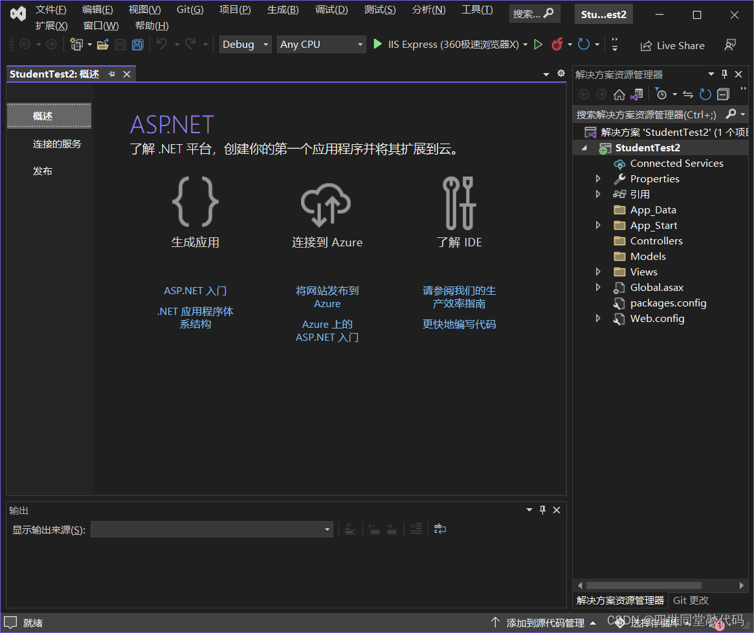Open the 调试(D) menu
Screen dimensions: 754x633
pyautogui.click(x=331, y=10)
